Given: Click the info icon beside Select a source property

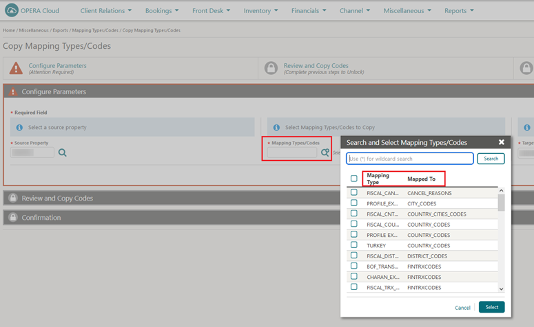Looking at the screenshot, I should [x=19, y=127].
